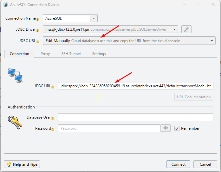The height and width of the screenshot is (172, 221).
Task: Expand the Edit Manually JDBC URL dropdown
Action: tap(211, 41)
